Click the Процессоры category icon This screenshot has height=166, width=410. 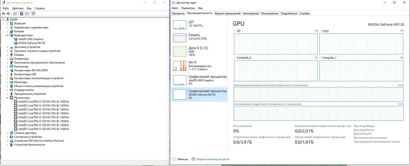[x=11, y=98]
